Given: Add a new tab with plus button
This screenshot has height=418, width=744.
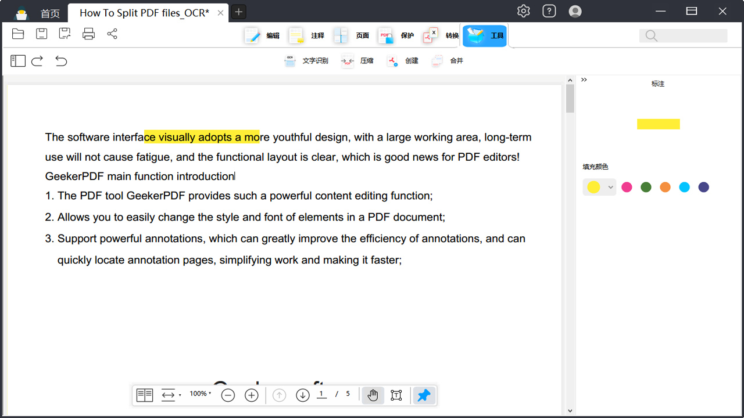Looking at the screenshot, I should [x=238, y=12].
